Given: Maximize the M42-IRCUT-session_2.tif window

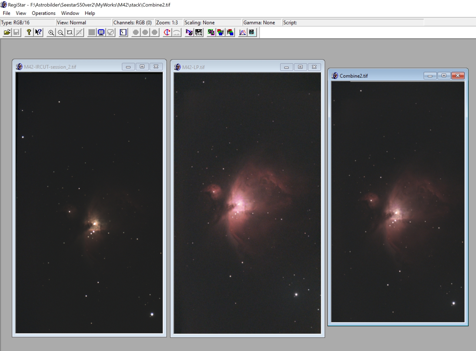Looking at the screenshot, I should pyautogui.click(x=142, y=67).
